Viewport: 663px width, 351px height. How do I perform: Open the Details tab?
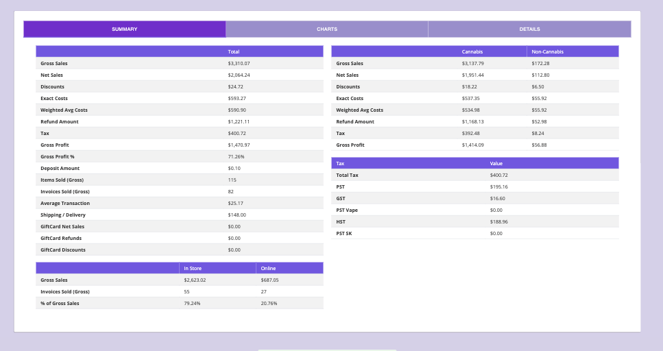pyautogui.click(x=529, y=29)
